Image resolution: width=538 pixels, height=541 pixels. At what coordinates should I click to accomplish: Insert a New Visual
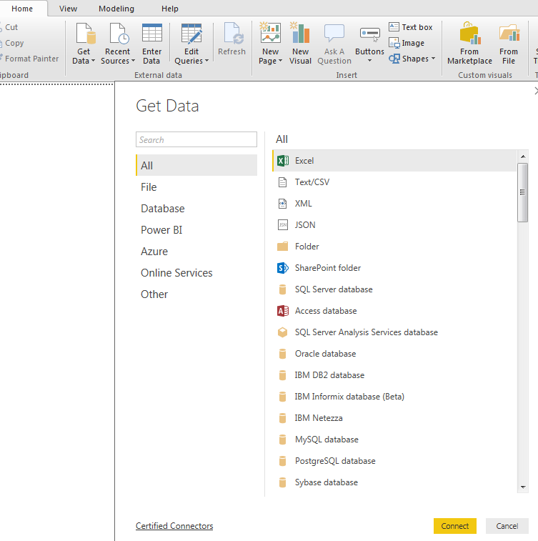pyautogui.click(x=300, y=44)
